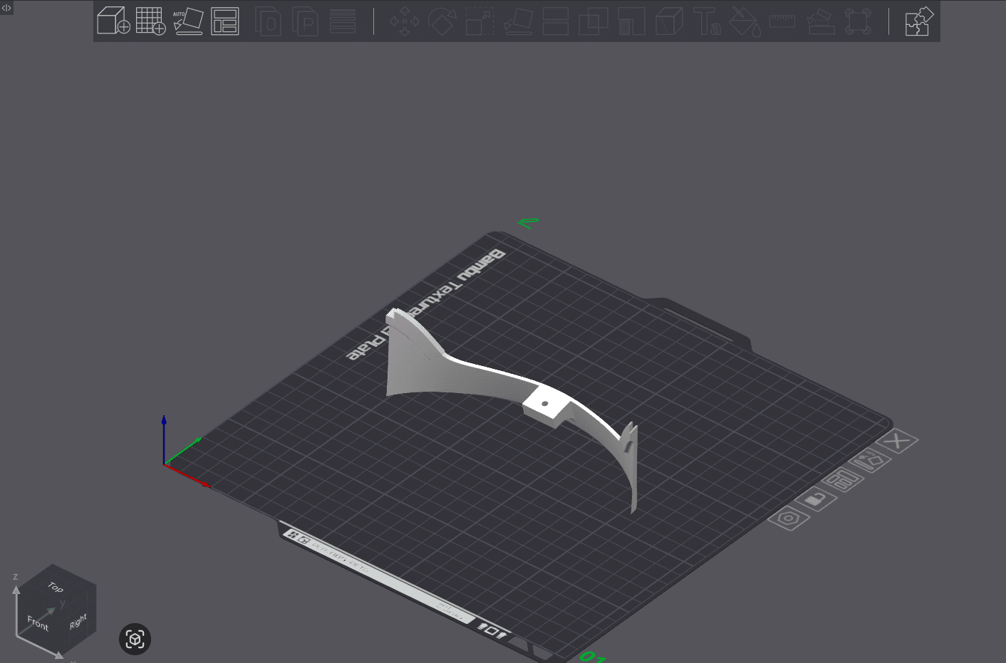This screenshot has height=663, width=1006.
Task: Open settings for plate 01
Action: (x=789, y=518)
